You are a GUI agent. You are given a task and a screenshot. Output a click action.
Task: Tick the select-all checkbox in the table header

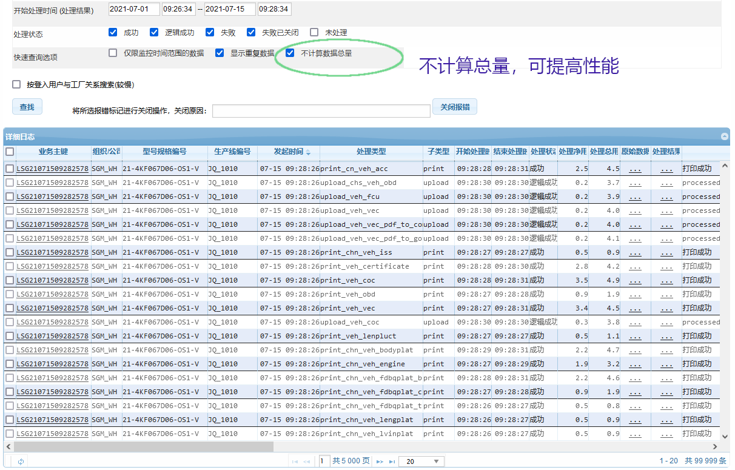10,152
